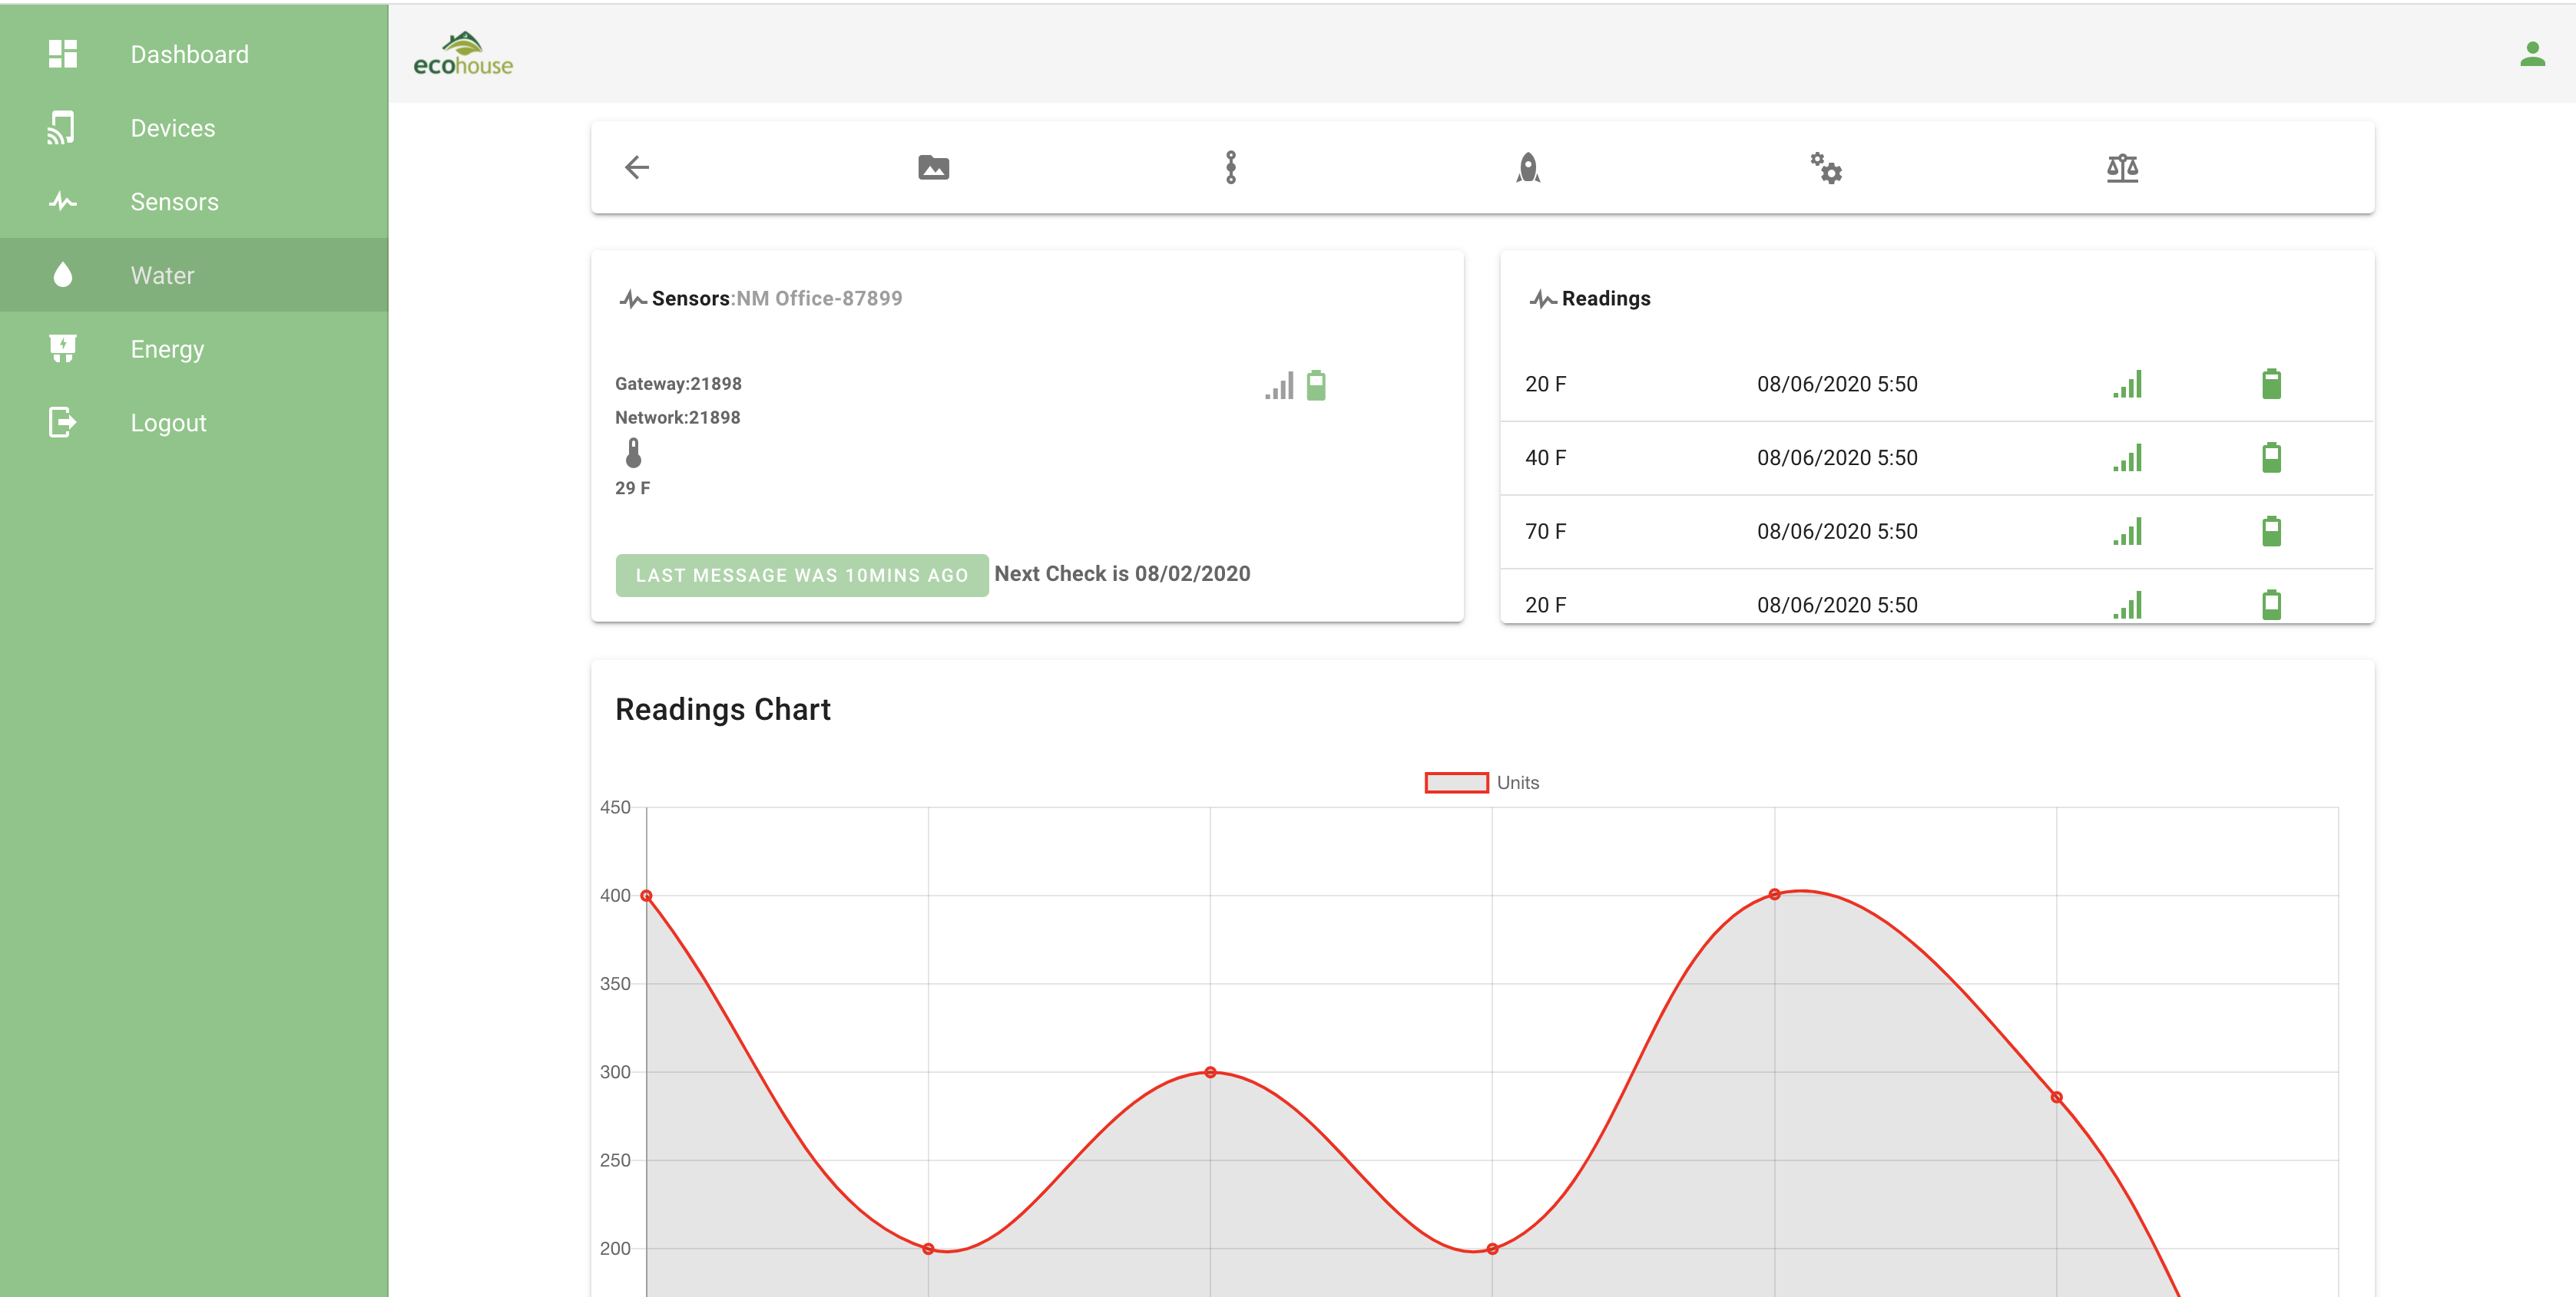Click Logout in the sidebar

[x=168, y=423]
